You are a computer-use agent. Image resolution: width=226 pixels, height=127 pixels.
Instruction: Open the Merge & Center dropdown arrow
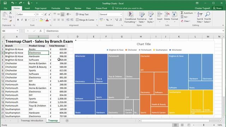point(96,20)
